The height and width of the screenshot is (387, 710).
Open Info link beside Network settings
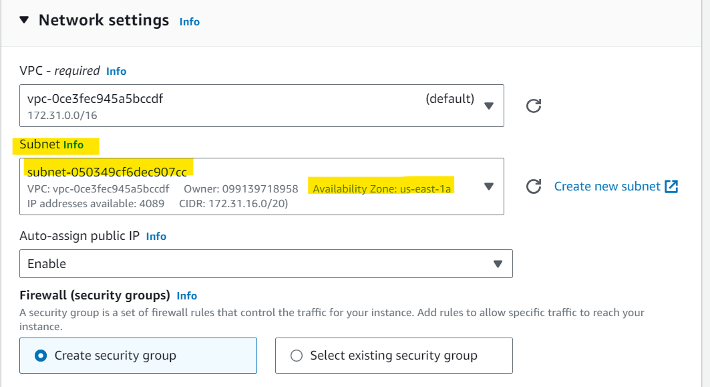pos(189,22)
